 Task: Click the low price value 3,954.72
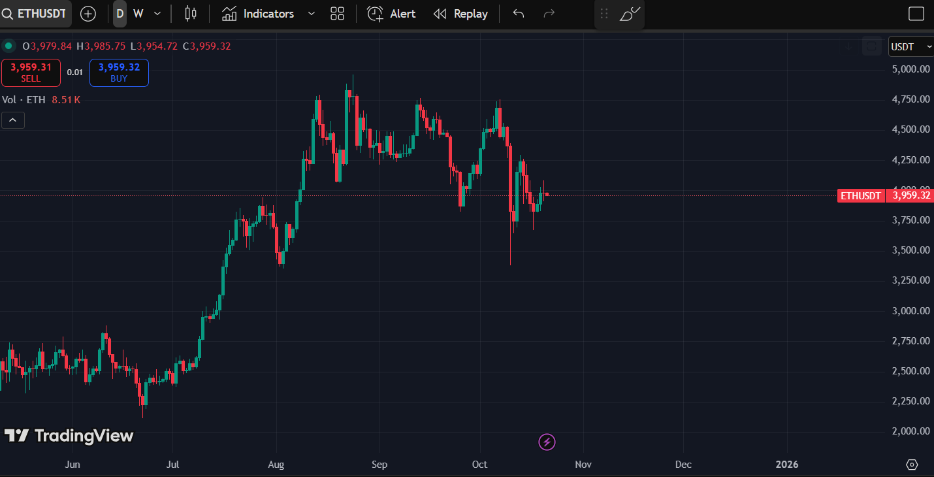(157, 46)
